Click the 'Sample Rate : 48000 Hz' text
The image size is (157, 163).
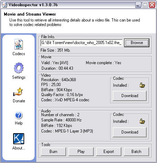(61, 120)
